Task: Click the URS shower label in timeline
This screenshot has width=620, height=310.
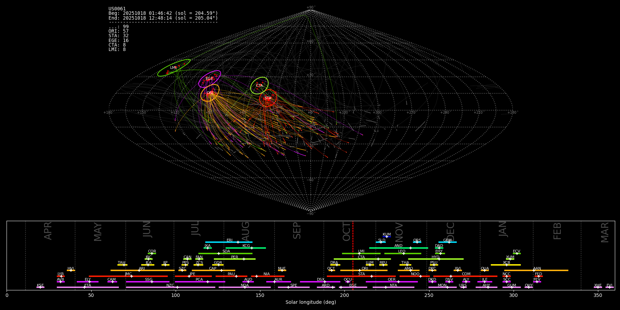Action: [x=463, y=286]
